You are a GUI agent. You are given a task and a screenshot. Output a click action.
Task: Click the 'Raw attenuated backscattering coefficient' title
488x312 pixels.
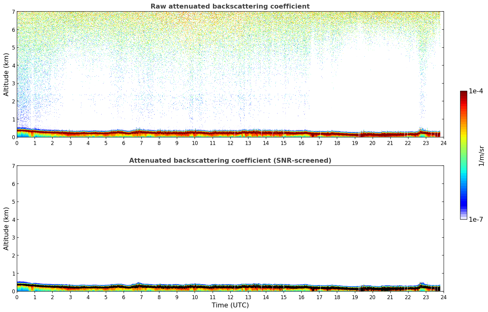[x=230, y=6]
